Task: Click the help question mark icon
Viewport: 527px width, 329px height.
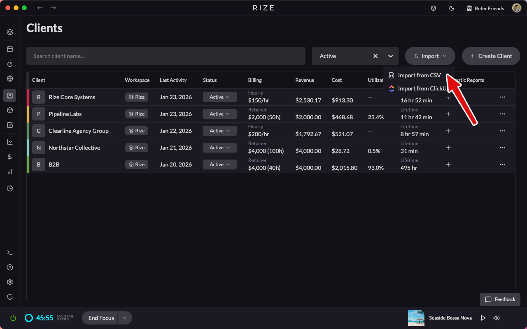Action: [10, 267]
